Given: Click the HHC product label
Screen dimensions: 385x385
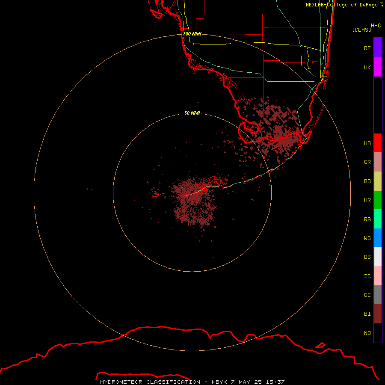Looking at the screenshot, I should (376, 26).
